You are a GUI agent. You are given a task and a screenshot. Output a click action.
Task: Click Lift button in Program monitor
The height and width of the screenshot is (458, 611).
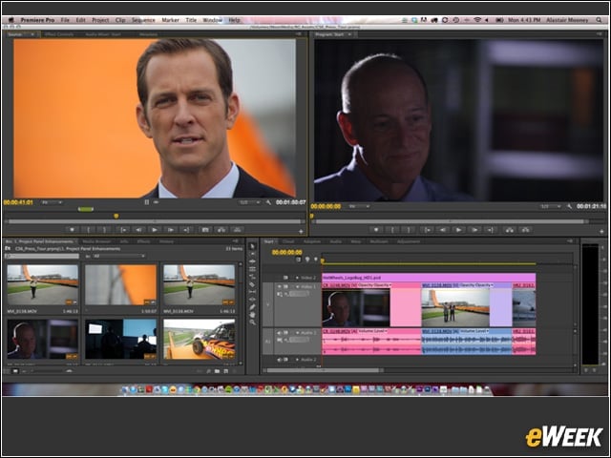pyautogui.click(x=509, y=230)
